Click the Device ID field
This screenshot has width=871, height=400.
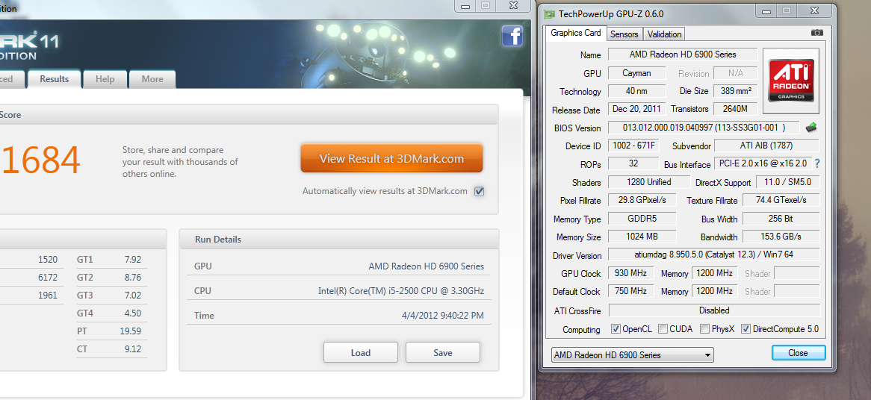633,146
